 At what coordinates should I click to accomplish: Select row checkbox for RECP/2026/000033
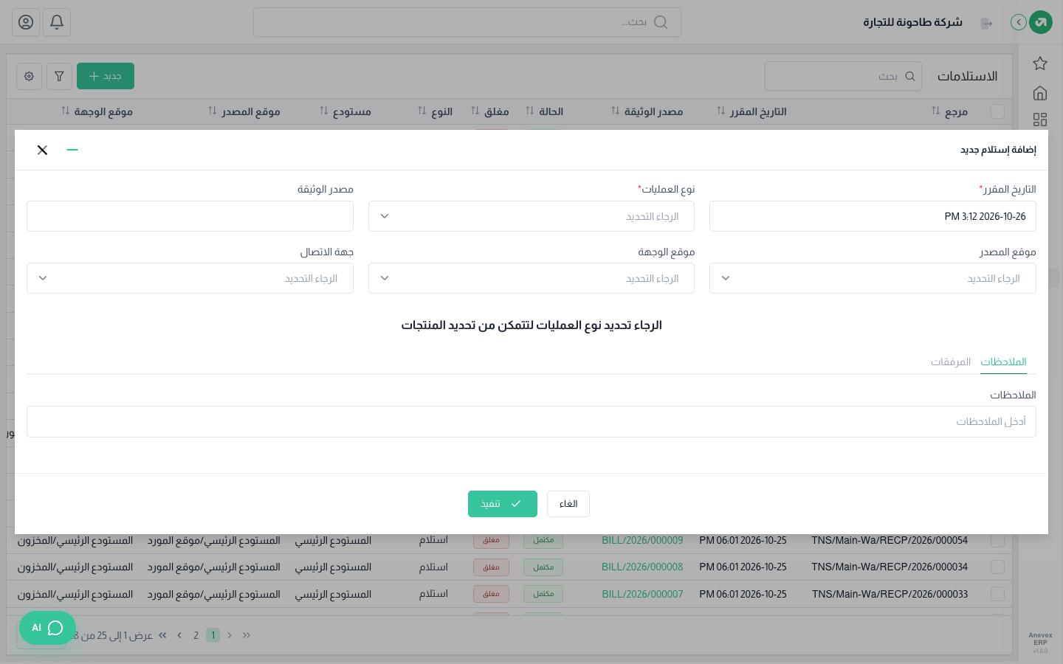pyautogui.click(x=998, y=594)
